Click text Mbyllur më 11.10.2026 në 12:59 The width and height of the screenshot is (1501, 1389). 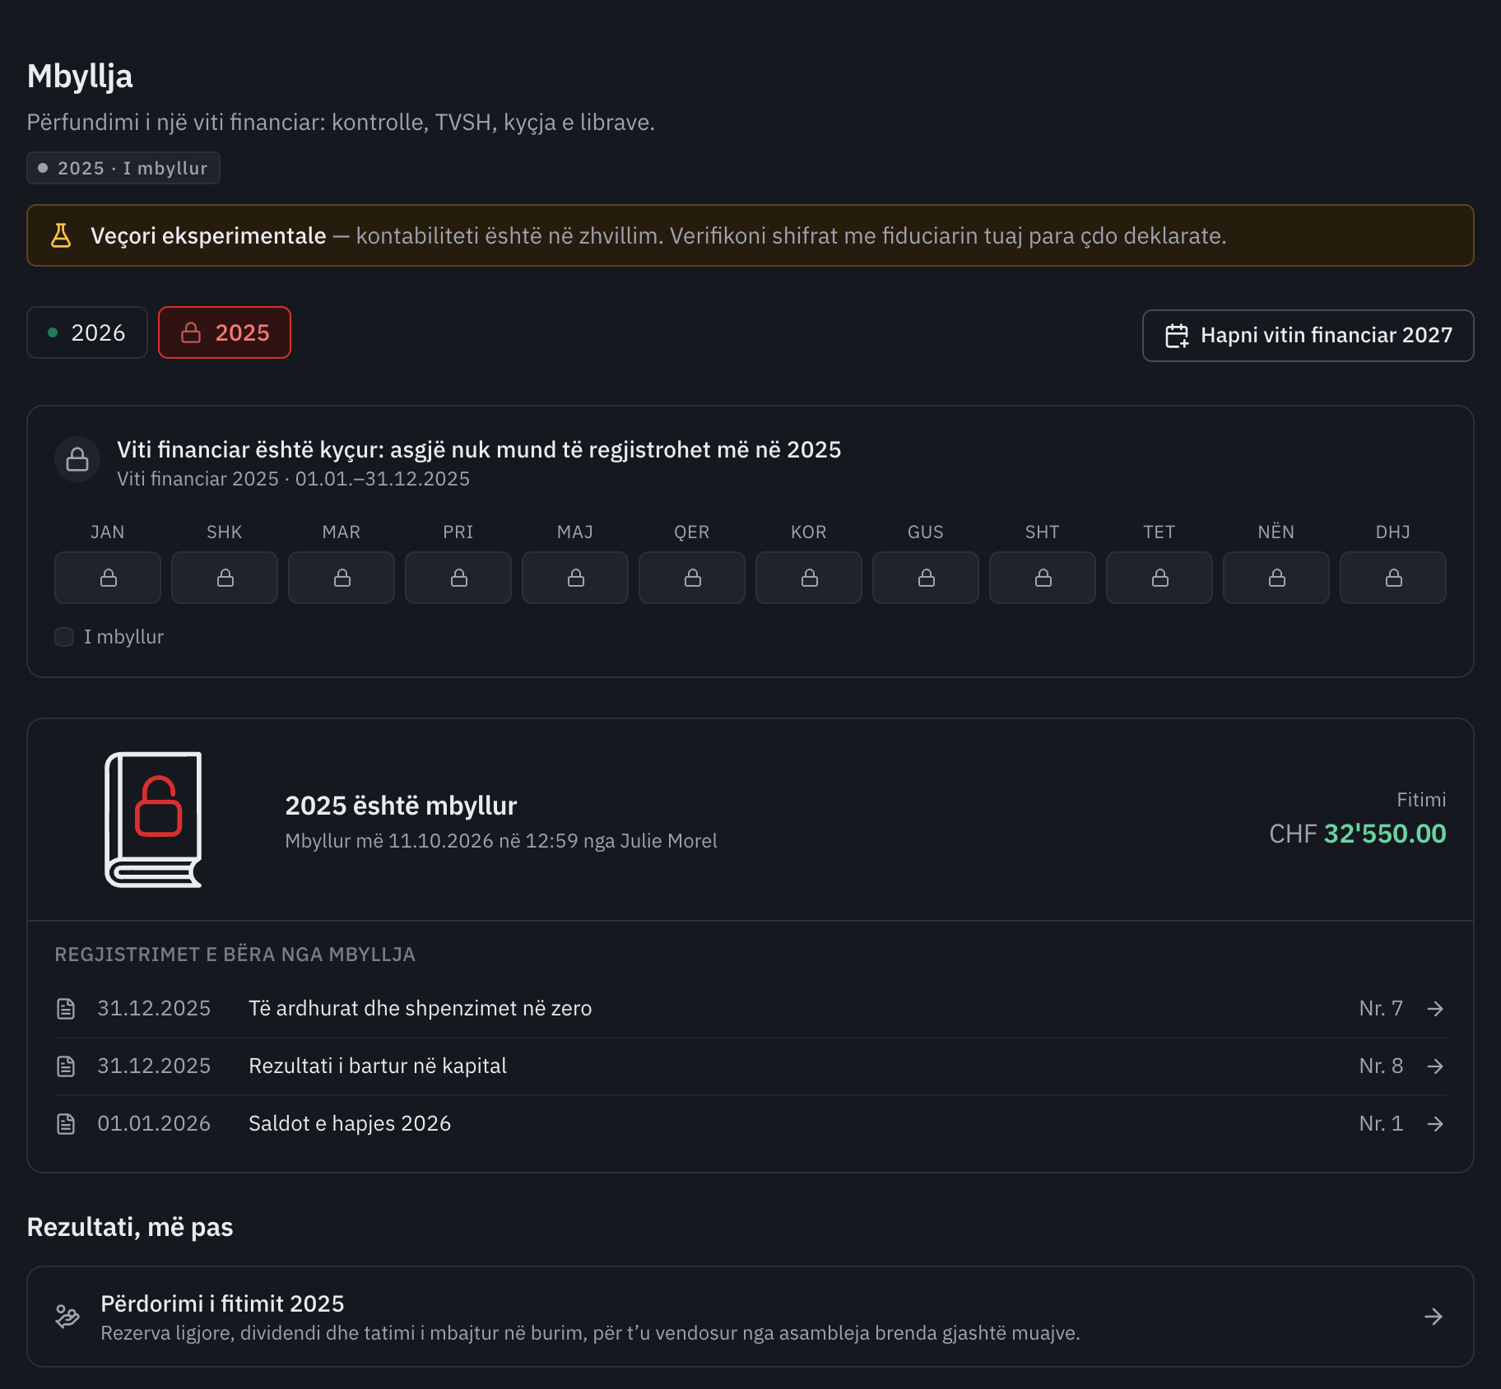click(431, 841)
